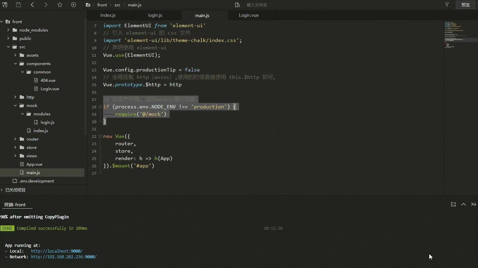The width and height of the screenshot is (478, 268).
Task: Close the terminal panel with X icon
Action: [474, 204]
